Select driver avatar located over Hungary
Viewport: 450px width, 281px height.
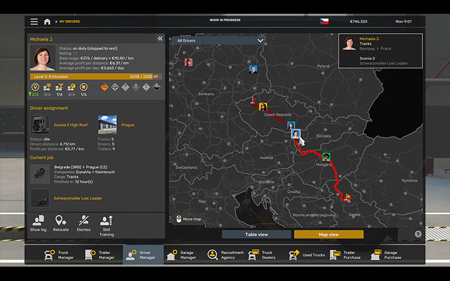[x=326, y=156]
